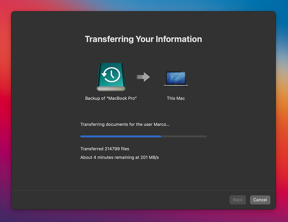Click "About 4 minutes remaining at 201 MB/s"
The width and height of the screenshot is (288, 222).
(x=120, y=157)
